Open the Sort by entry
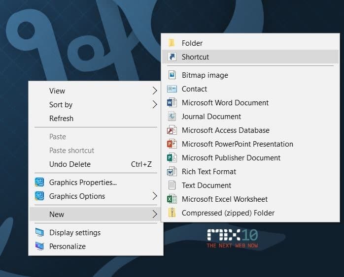Image resolution: width=344 pixels, height=277 pixels. click(96, 104)
